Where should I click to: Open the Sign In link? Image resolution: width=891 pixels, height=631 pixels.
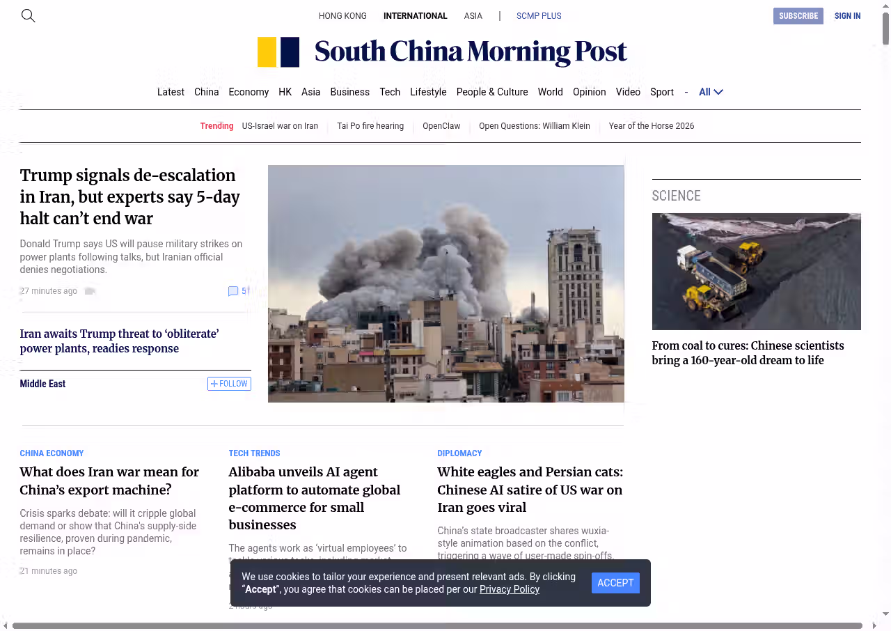[847, 16]
